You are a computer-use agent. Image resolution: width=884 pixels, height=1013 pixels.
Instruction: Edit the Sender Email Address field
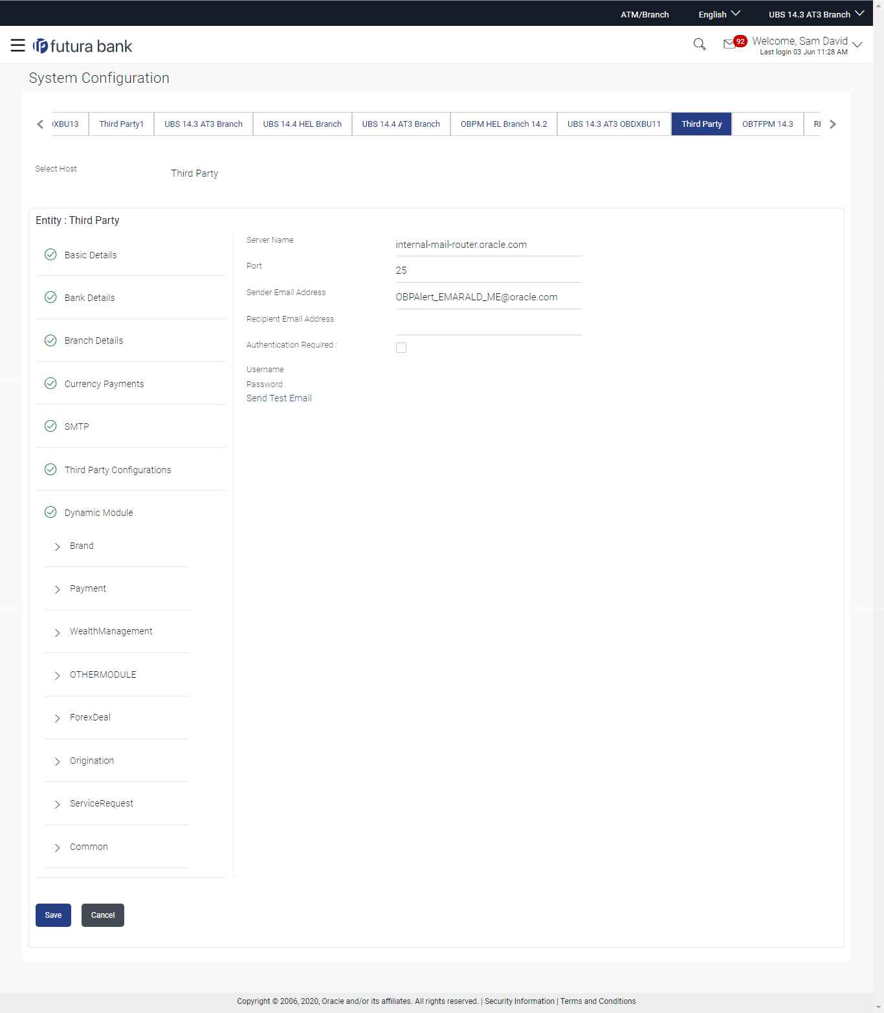tap(489, 297)
